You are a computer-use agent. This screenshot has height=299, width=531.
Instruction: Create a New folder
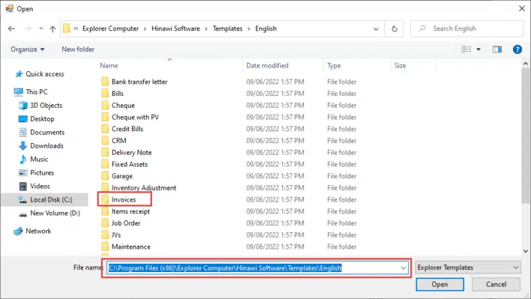tap(78, 50)
